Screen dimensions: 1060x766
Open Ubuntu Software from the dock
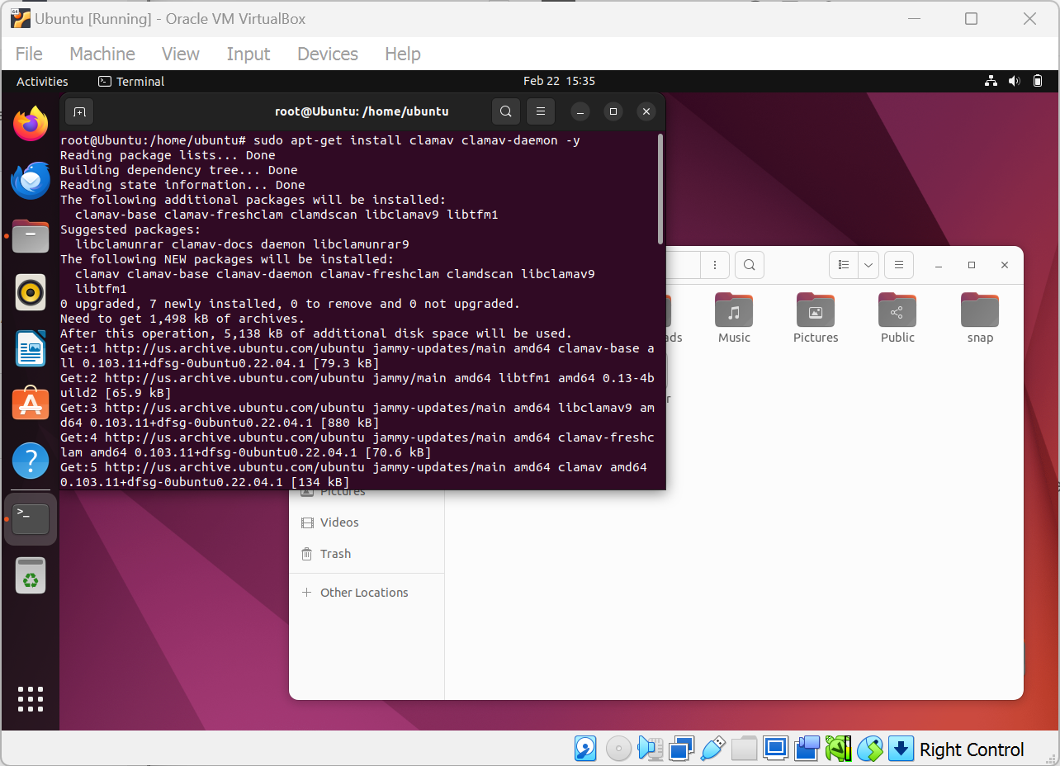coord(31,404)
